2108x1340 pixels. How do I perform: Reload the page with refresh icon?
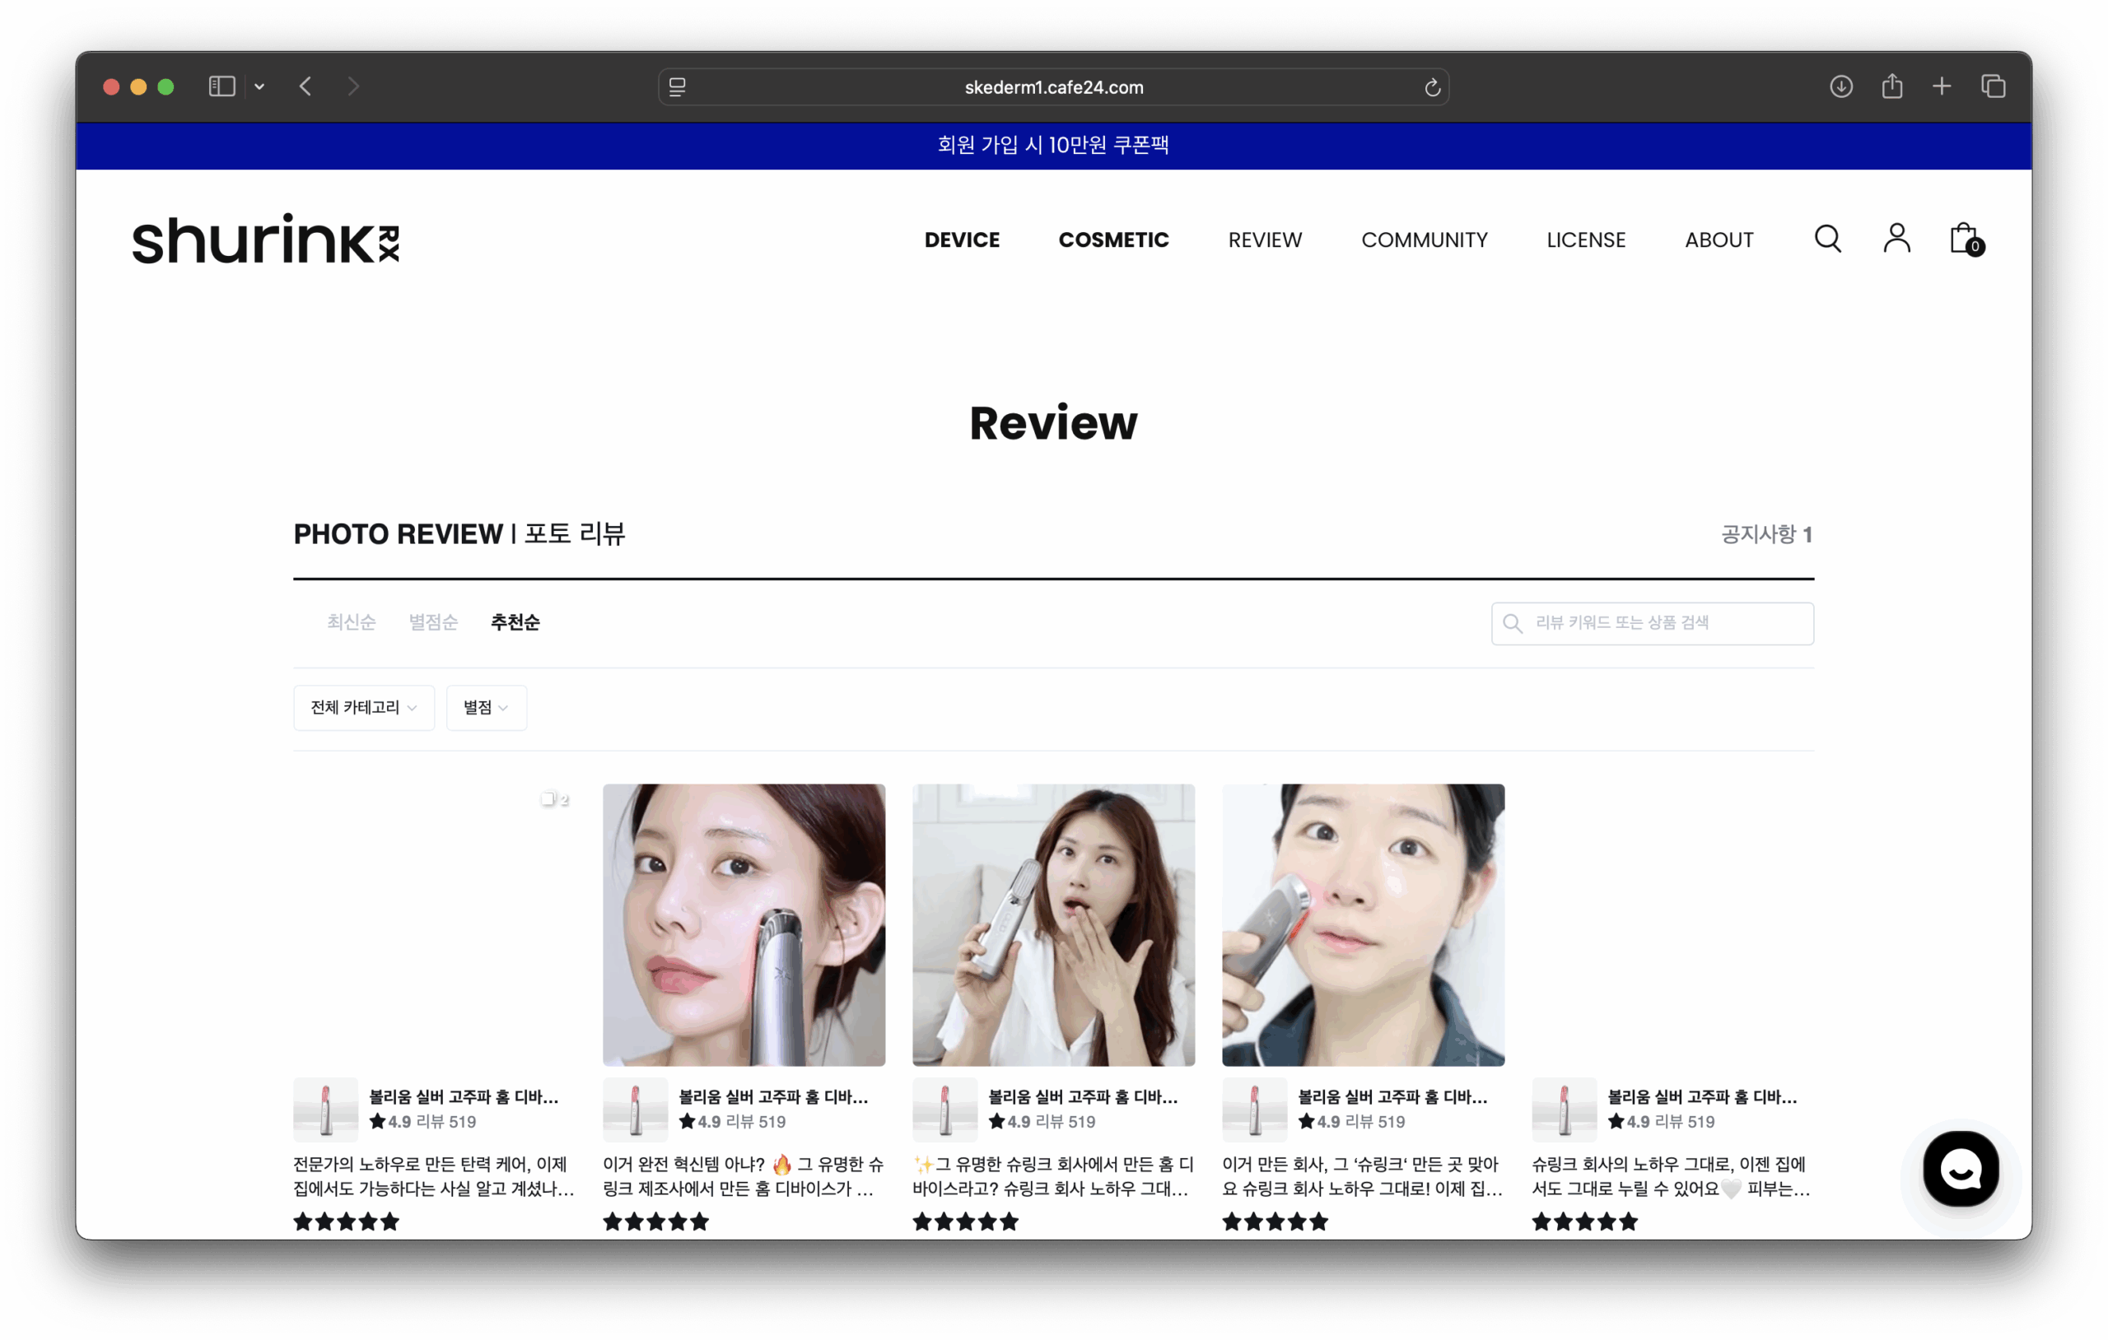pyautogui.click(x=1432, y=87)
